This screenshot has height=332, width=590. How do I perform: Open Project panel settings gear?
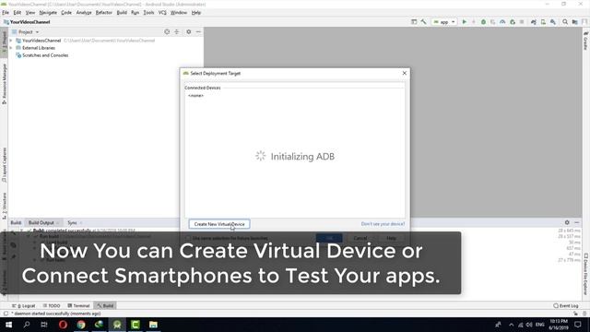coord(188,32)
